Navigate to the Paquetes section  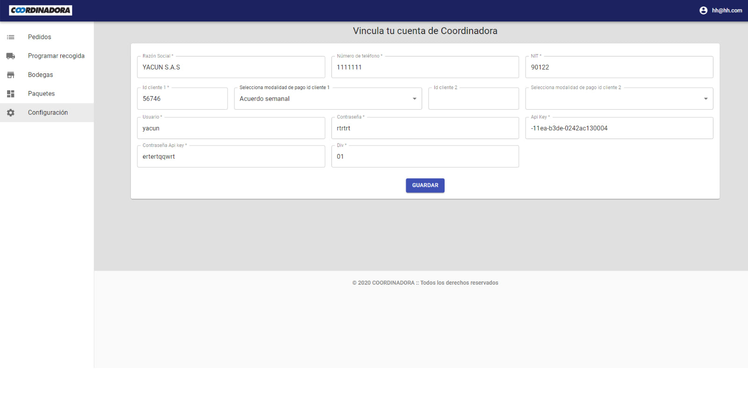tap(41, 93)
